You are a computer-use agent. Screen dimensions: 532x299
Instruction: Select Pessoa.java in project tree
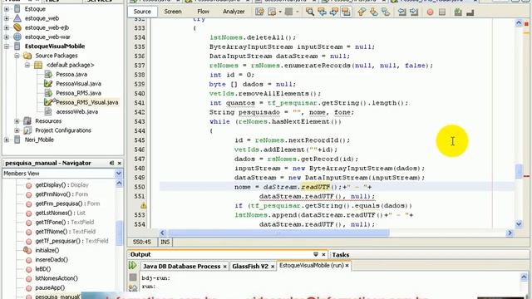tap(71, 74)
